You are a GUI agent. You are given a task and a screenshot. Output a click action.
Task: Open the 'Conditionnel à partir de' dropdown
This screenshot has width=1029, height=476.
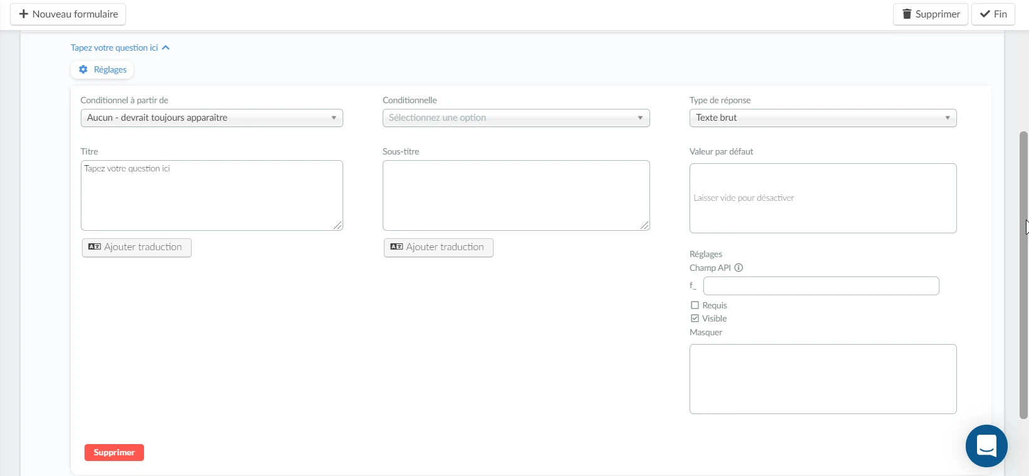212,118
